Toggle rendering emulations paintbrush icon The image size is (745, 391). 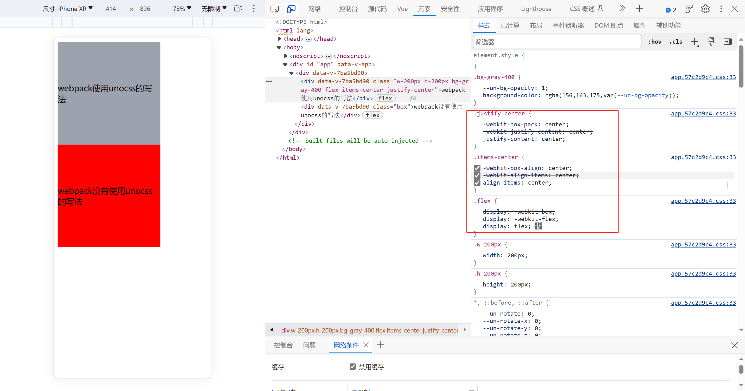click(711, 42)
